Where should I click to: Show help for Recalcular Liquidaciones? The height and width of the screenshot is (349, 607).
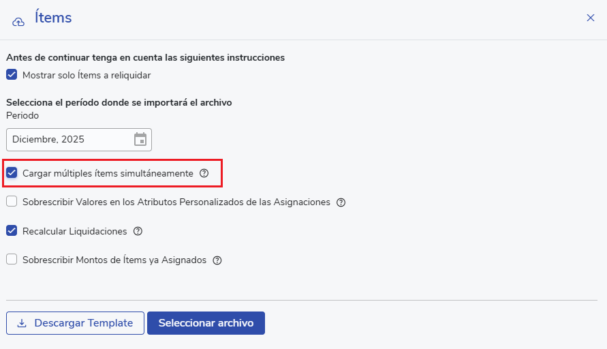(x=138, y=231)
